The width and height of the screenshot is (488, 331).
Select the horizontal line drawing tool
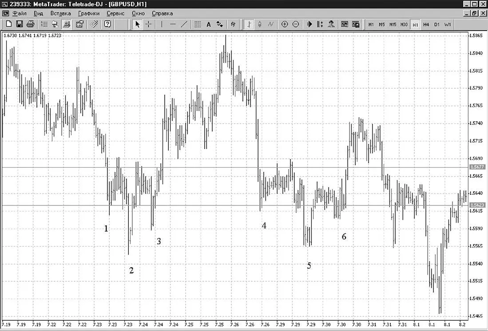click(x=173, y=24)
